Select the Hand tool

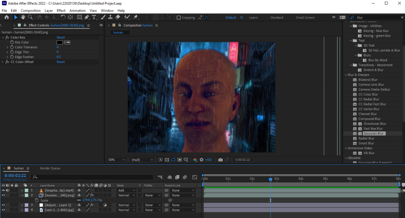tap(23, 17)
